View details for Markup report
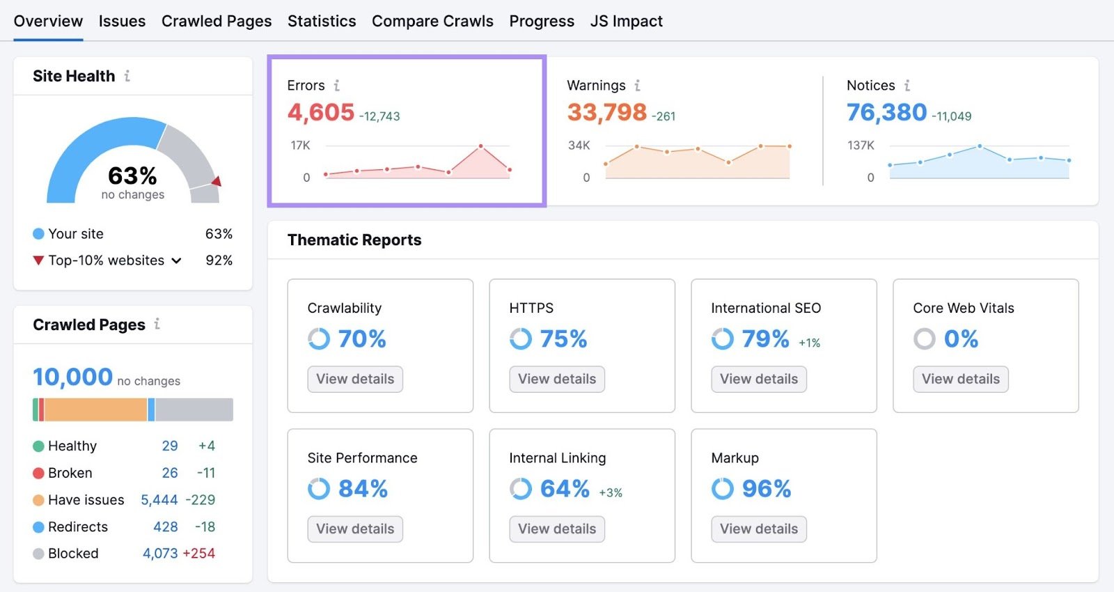This screenshot has width=1114, height=592. [759, 529]
